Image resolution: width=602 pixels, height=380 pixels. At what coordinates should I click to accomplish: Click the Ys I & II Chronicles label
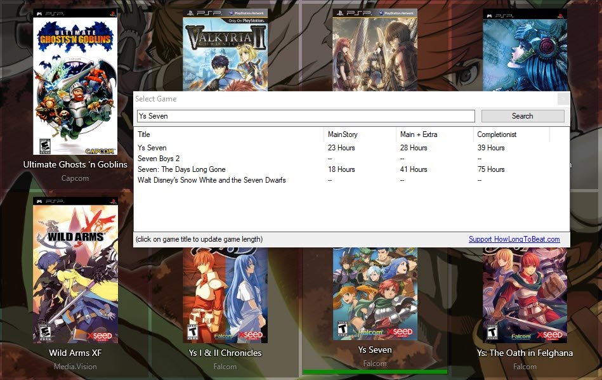(225, 353)
